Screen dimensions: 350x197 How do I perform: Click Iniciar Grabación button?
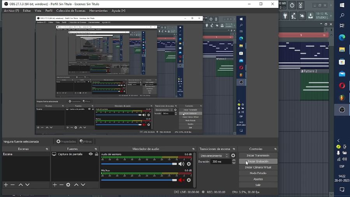(258, 161)
